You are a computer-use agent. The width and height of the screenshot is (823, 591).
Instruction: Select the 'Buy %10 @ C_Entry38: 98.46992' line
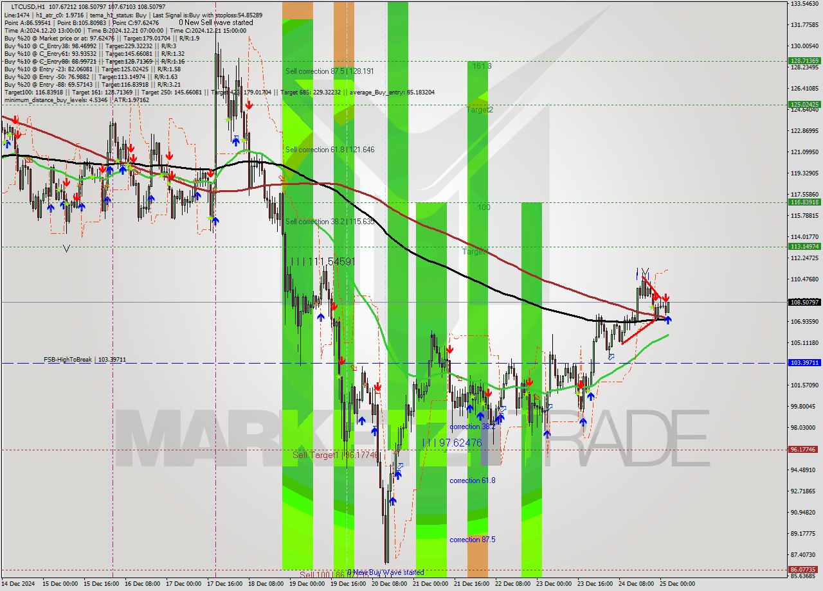pos(89,46)
